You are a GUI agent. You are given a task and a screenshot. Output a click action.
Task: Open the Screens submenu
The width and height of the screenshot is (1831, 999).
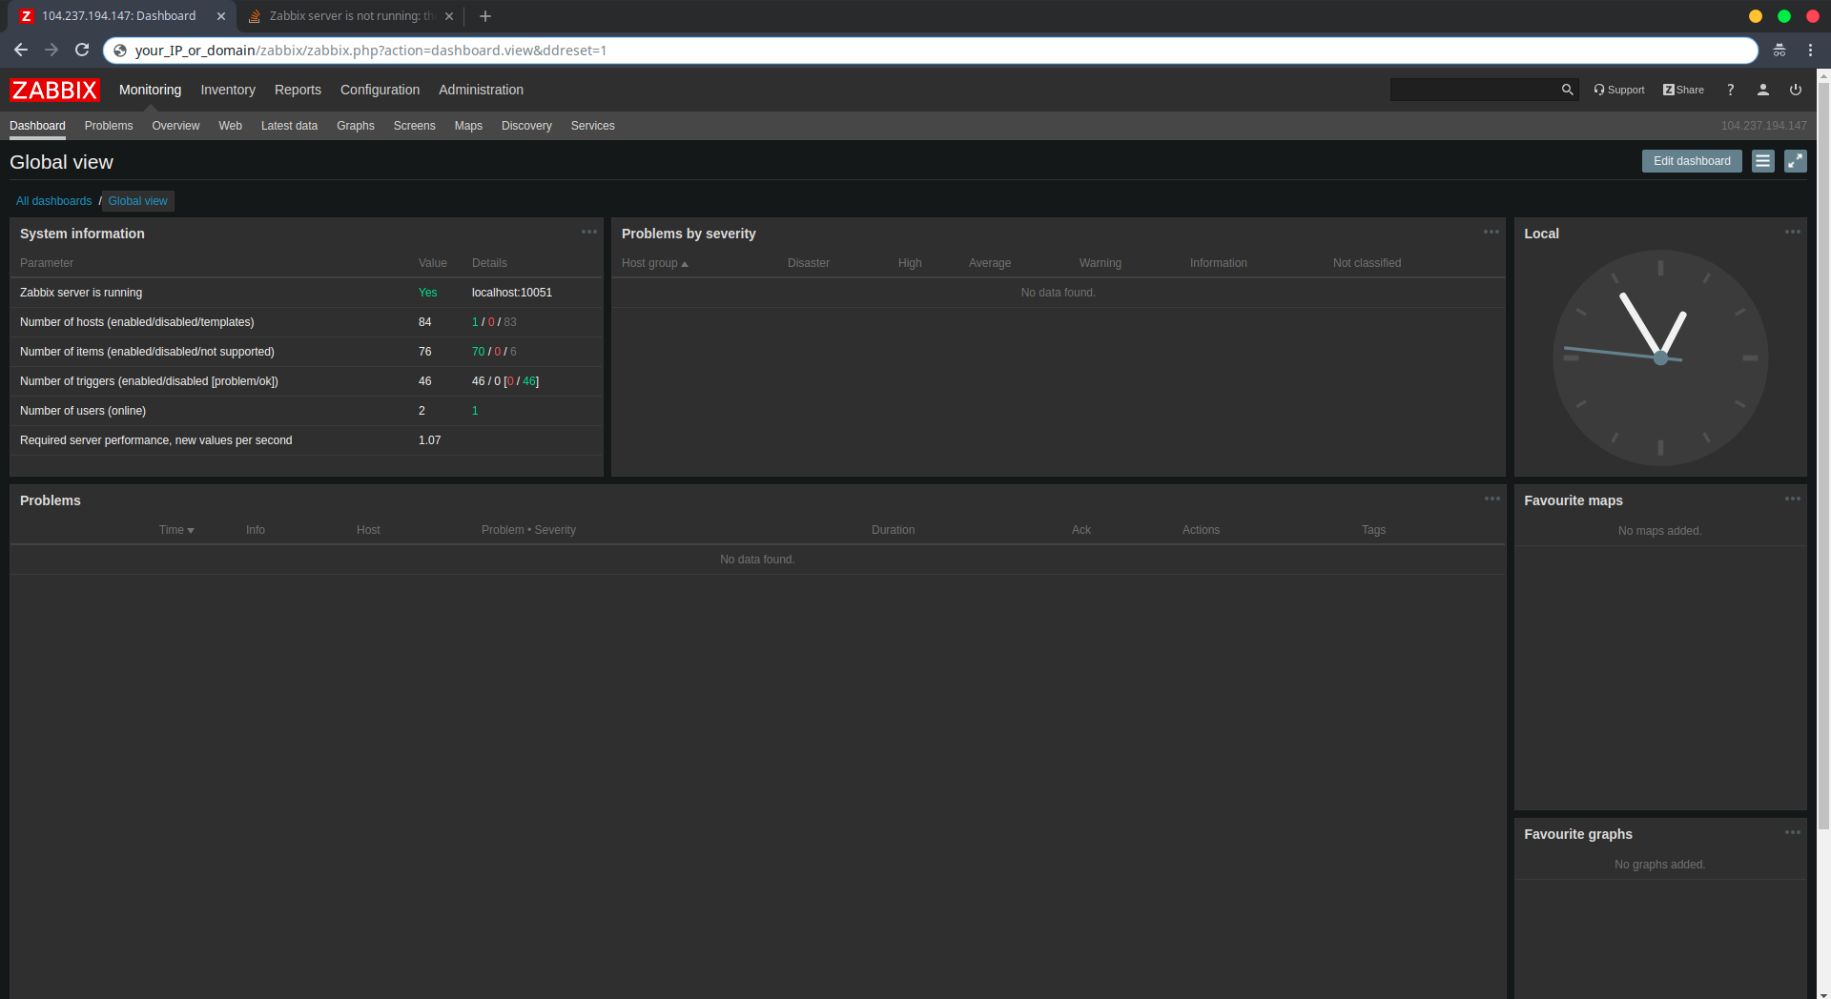[414, 126]
